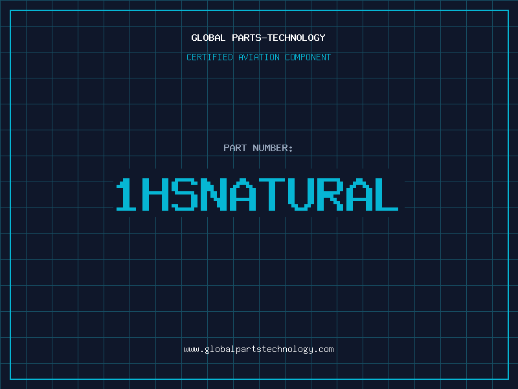The image size is (518, 389).
Task: Click the letter H in the part number
Action: [155, 194]
